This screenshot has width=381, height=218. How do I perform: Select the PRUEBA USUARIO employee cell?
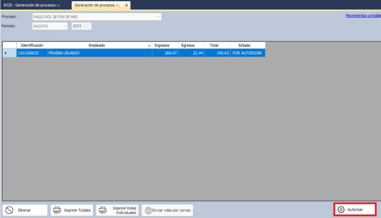point(100,53)
